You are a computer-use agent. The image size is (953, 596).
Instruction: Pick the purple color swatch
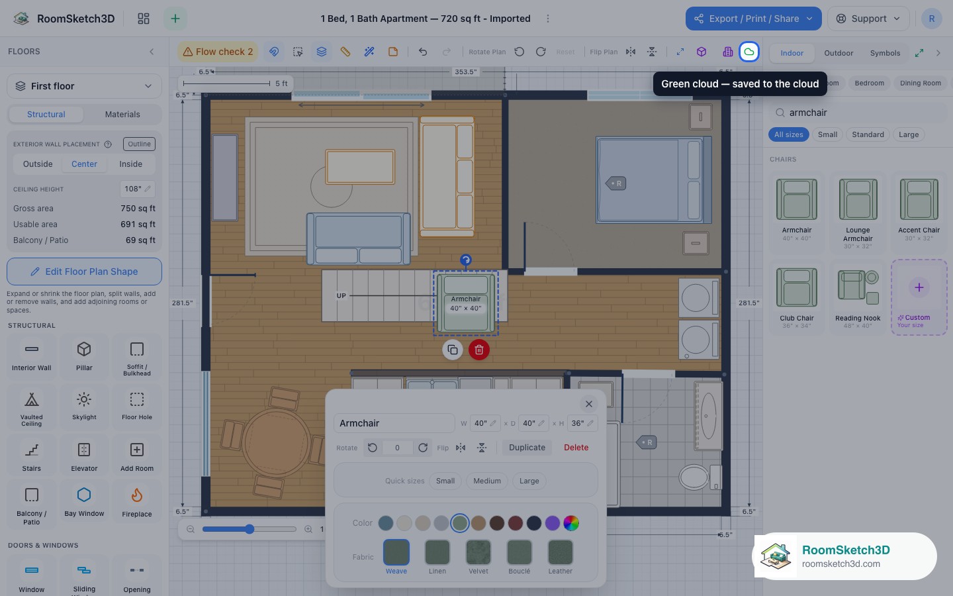point(553,523)
